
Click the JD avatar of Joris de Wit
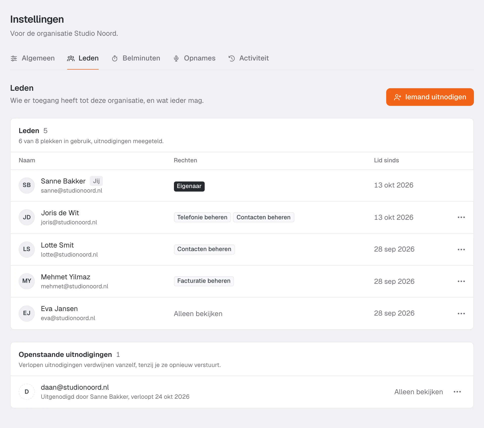pyautogui.click(x=27, y=217)
